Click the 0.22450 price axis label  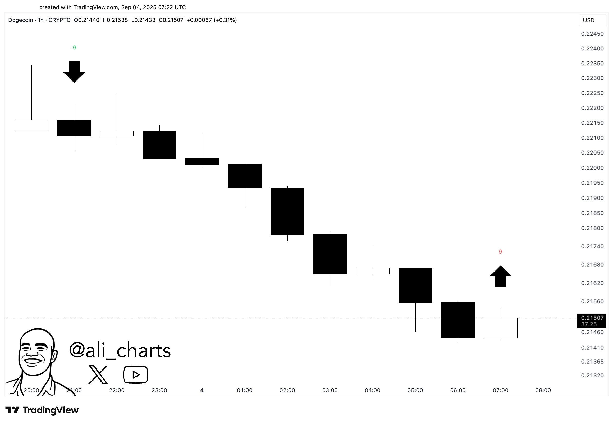click(592, 34)
